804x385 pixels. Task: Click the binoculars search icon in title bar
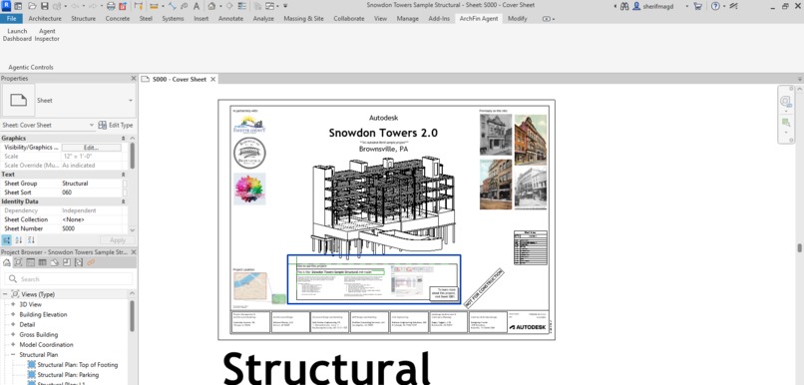[x=624, y=6]
